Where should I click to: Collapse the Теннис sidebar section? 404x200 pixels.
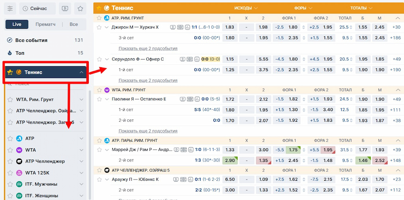[81, 72]
